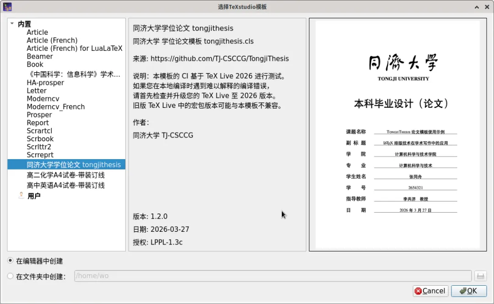The image size is (494, 304).
Task: Choose the Article template
Action: 37,32
